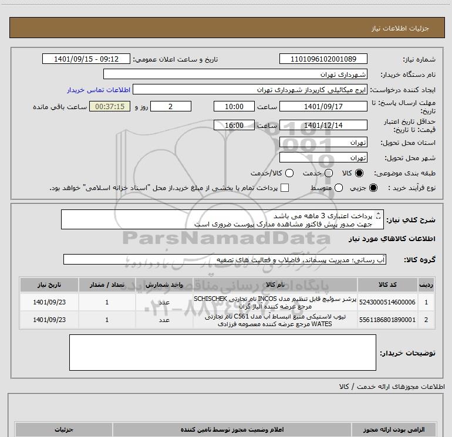Image resolution: width=452 pixels, height=437 pixels.
Task: Click the الزامی بودن ارائه مجوز header
Action: pos(394,429)
